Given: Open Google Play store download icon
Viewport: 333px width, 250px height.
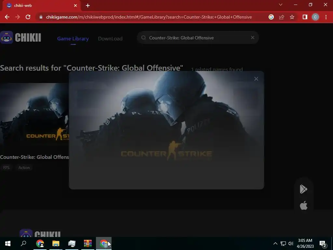Looking at the screenshot, I should pyautogui.click(x=303, y=189).
